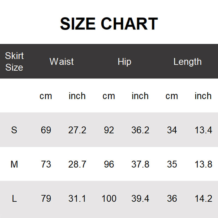This screenshot has width=218, height=218.
Task: Click the size S row label
Action: pos(14,130)
